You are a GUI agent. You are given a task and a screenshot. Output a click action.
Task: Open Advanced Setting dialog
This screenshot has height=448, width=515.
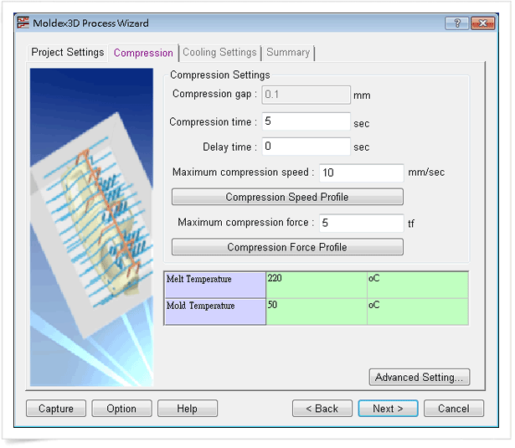pyautogui.click(x=420, y=377)
